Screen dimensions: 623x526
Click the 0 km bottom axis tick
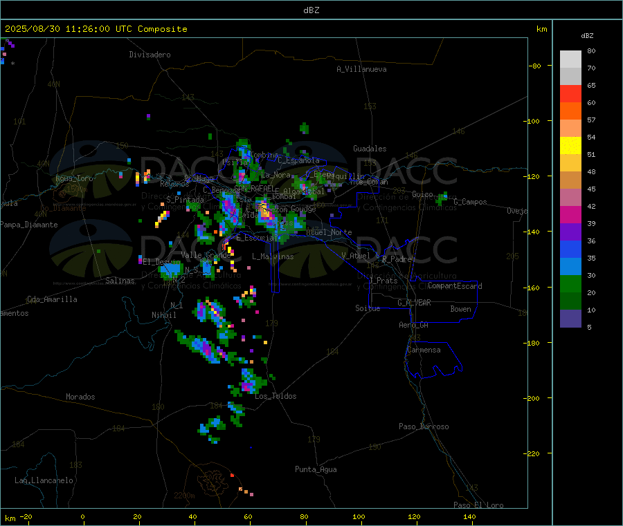[x=82, y=516]
